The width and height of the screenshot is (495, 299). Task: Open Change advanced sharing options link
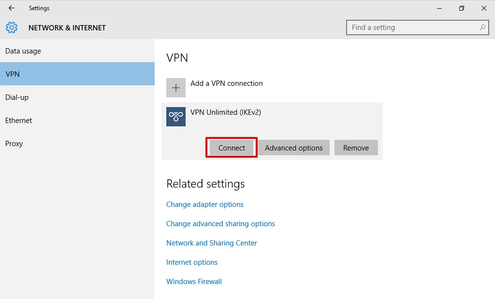coord(220,224)
